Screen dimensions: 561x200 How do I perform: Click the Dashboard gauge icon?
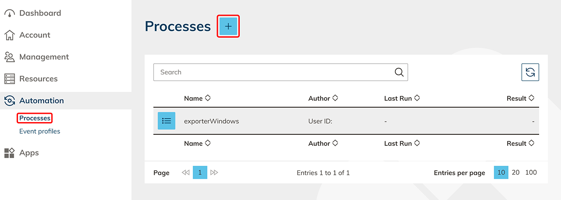[10, 13]
